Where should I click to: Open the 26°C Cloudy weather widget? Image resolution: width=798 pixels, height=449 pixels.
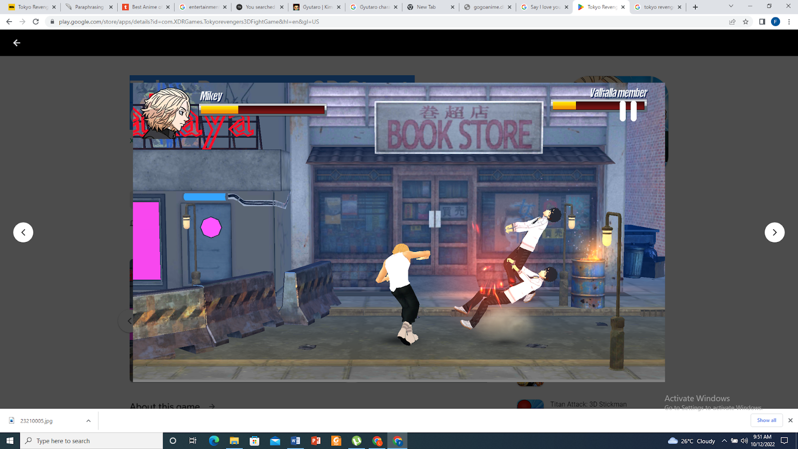point(691,441)
